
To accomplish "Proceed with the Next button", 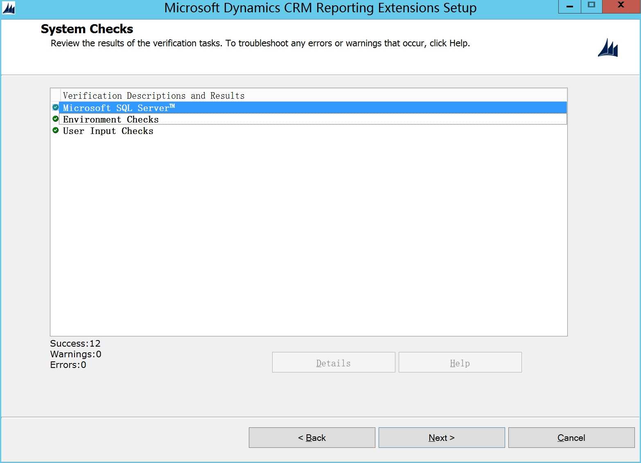I will click(442, 438).
